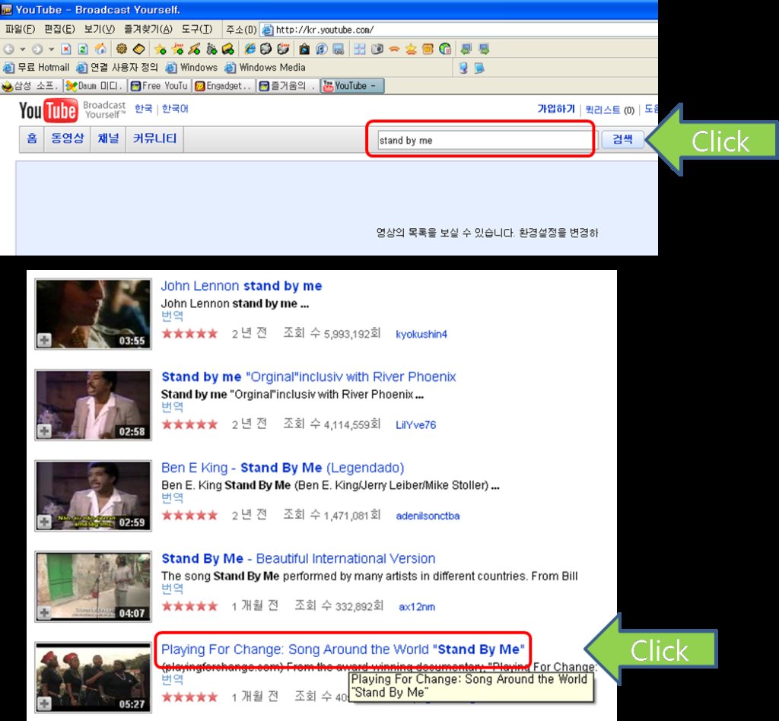Visit uploader LilYve76's channel
This screenshot has width=779, height=721.
pyautogui.click(x=416, y=425)
